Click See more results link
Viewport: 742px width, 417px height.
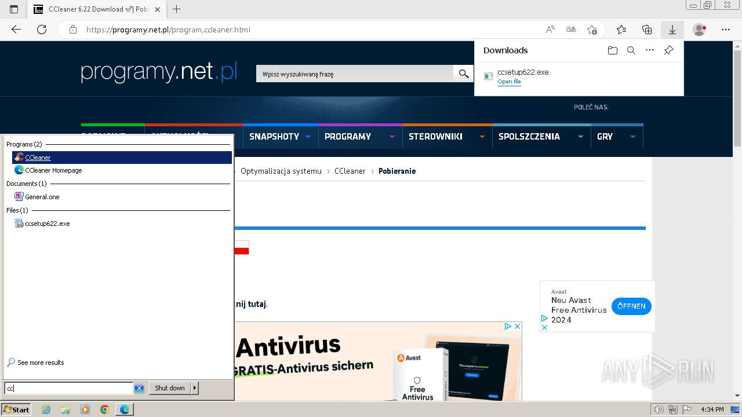(x=41, y=363)
